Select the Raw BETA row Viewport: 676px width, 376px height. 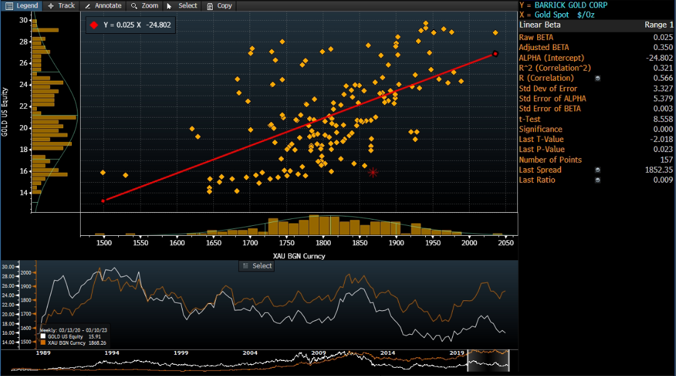[596, 38]
